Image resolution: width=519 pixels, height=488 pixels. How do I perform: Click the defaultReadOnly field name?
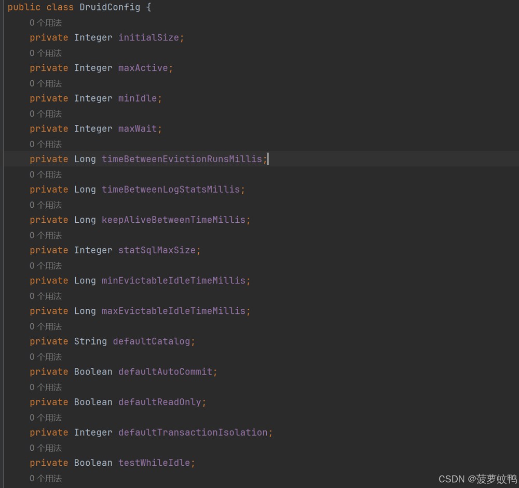[159, 403]
